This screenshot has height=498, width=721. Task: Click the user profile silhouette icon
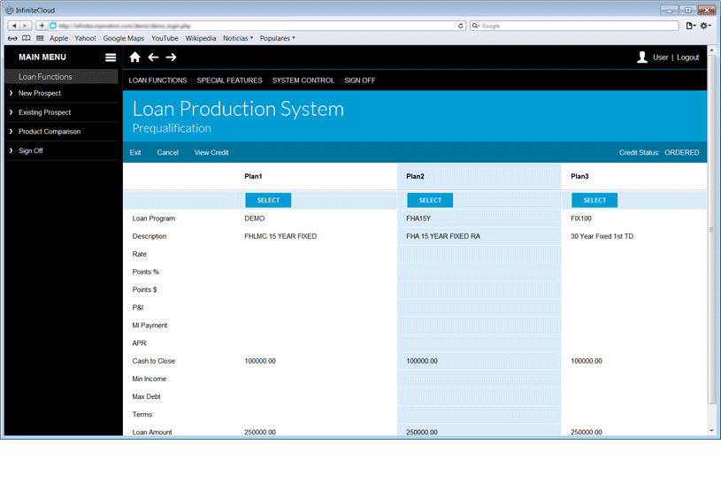[642, 57]
